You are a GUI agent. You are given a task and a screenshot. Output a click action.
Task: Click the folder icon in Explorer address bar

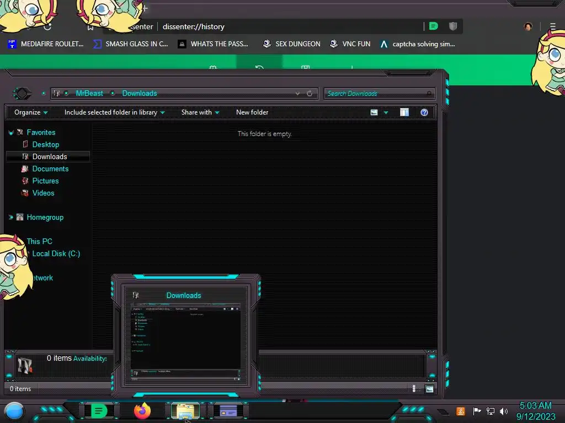click(x=57, y=93)
